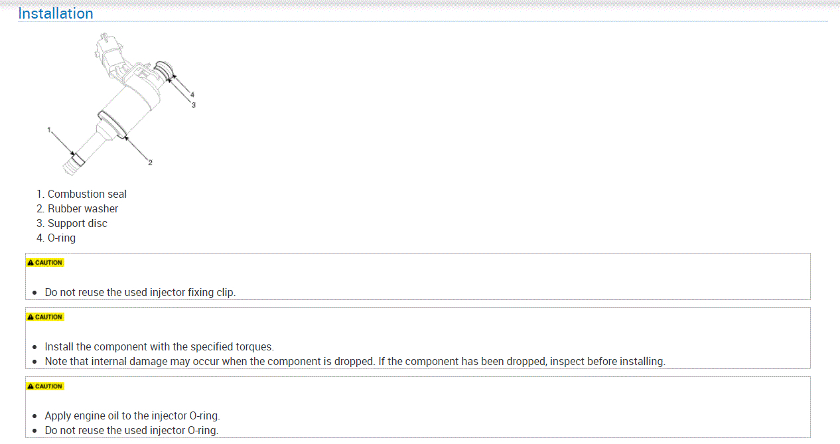This screenshot has height=444, width=840.
Task: Click "Install the component with the specified torques" line
Action: [159, 347]
